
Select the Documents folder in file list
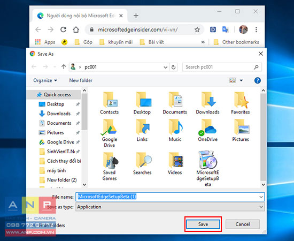175,103
